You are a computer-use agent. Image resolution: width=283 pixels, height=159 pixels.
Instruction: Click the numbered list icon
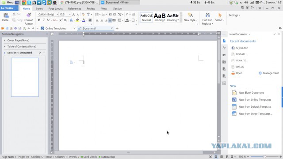103,15
